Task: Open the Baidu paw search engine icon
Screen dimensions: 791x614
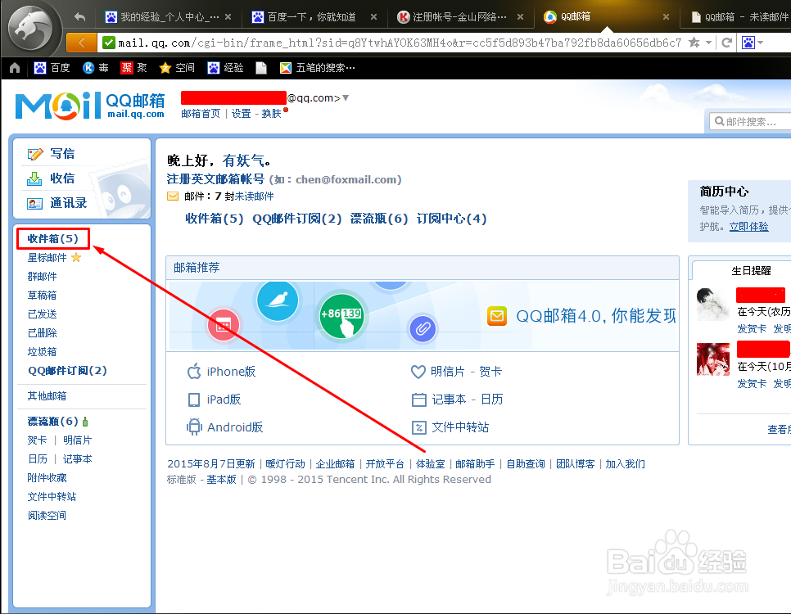Action: click(748, 43)
